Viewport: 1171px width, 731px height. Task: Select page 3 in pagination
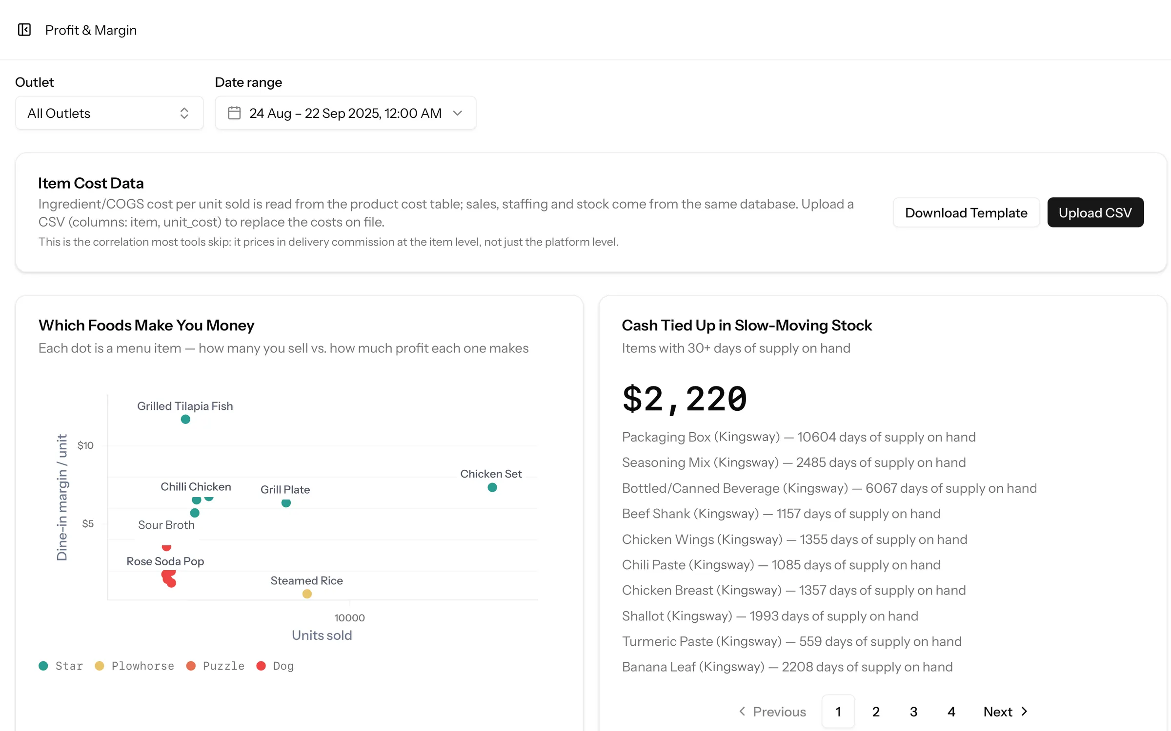click(913, 712)
